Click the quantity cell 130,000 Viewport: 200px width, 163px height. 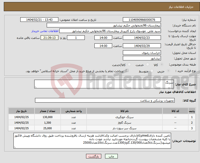pos(47,117)
